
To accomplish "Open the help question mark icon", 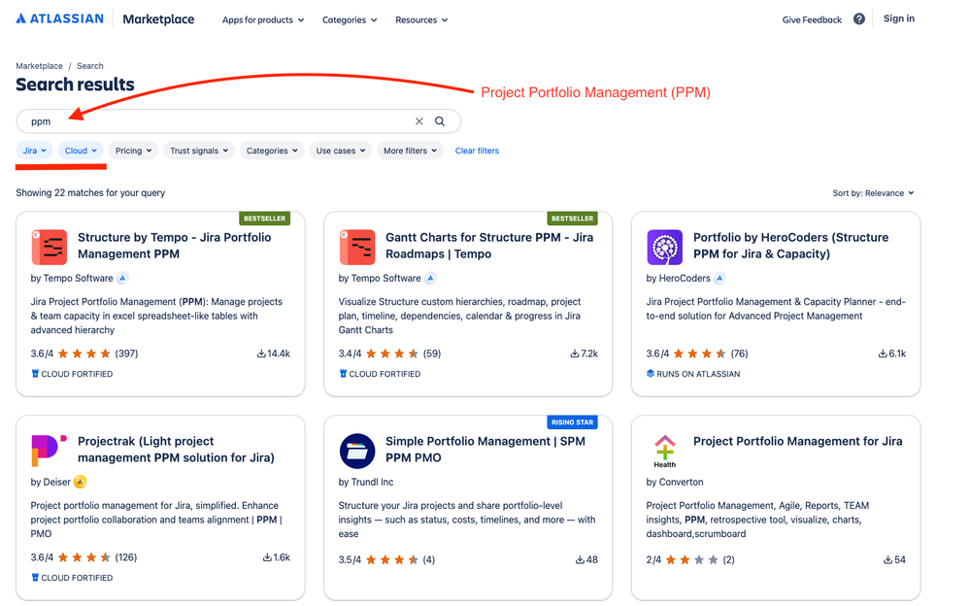I will (x=858, y=19).
